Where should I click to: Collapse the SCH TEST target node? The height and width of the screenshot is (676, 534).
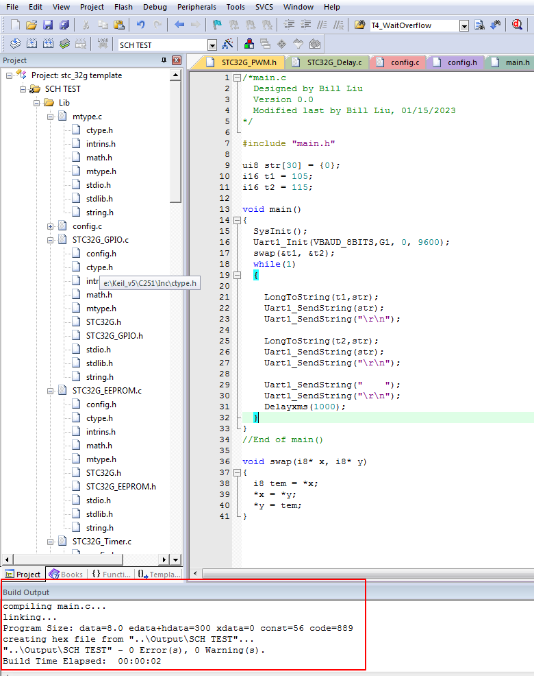point(23,90)
